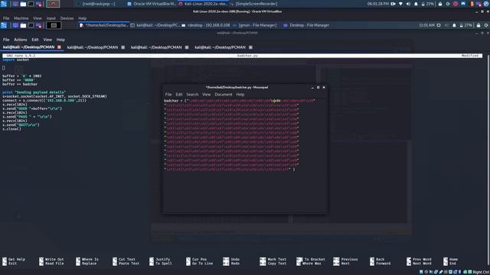Click host battery 25% indicator
490x275 pixels.
(x=427, y=4)
